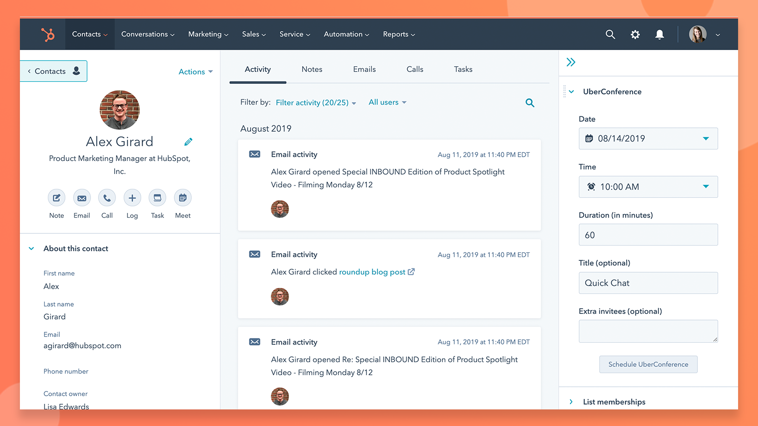
Task: Click external link icon after roundup blog post
Action: click(411, 272)
